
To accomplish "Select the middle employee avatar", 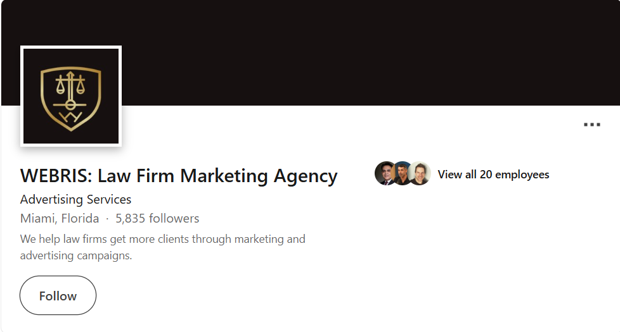I will [x=402, y=174].
